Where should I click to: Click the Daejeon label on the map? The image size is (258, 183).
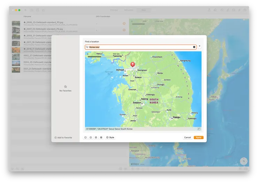137,103
